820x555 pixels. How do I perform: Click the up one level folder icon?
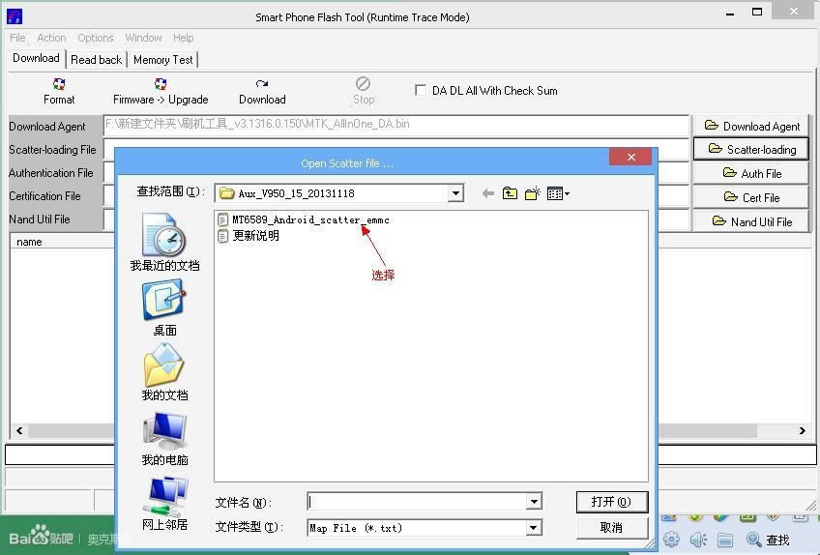click(510, 193)
